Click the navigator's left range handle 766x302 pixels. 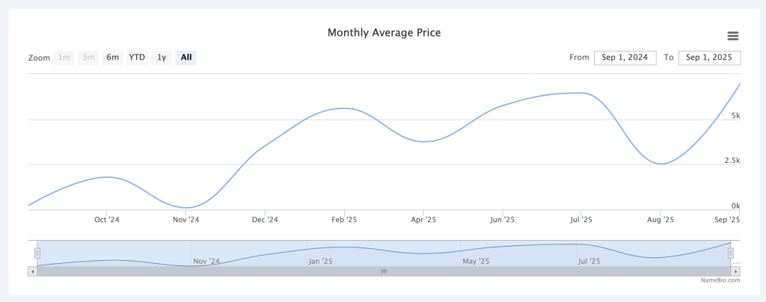click(37, 253)
